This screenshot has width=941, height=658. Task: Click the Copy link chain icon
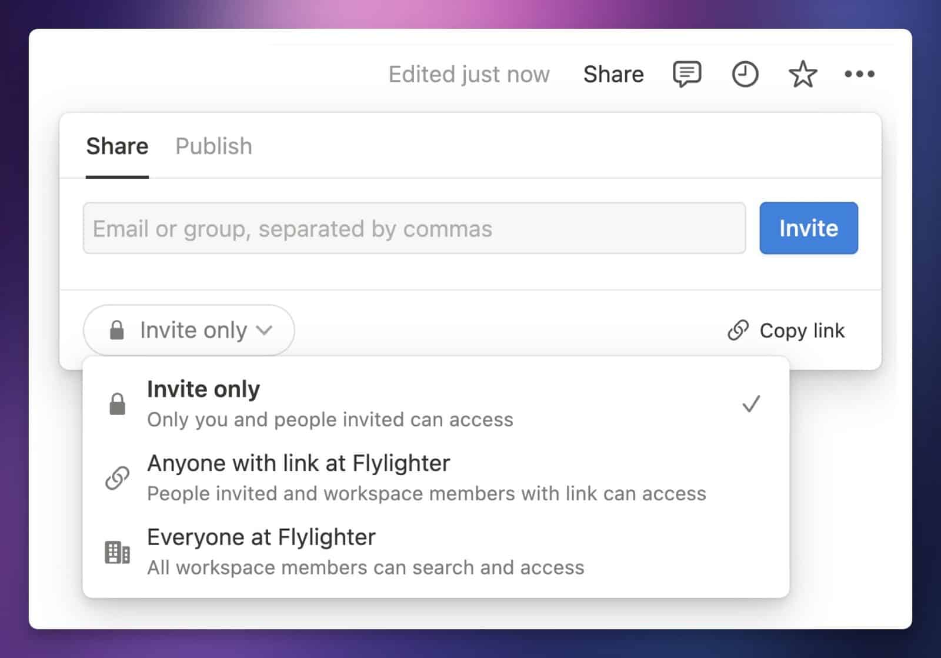click(737, 330)
